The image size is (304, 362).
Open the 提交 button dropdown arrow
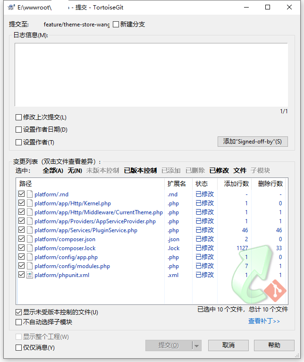[197, 345]
